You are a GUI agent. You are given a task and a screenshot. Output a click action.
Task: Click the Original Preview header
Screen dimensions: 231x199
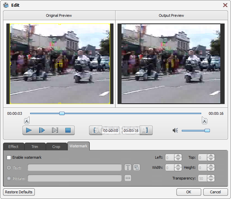point(59,15)
